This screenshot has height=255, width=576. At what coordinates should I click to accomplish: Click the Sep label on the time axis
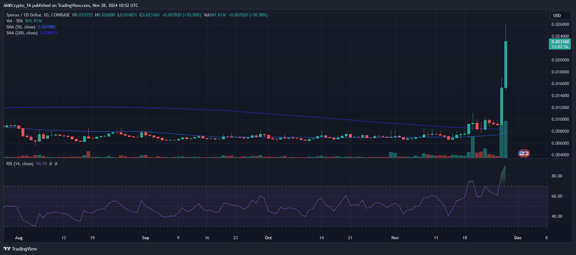pyautogui.click(x=146, y=238)
